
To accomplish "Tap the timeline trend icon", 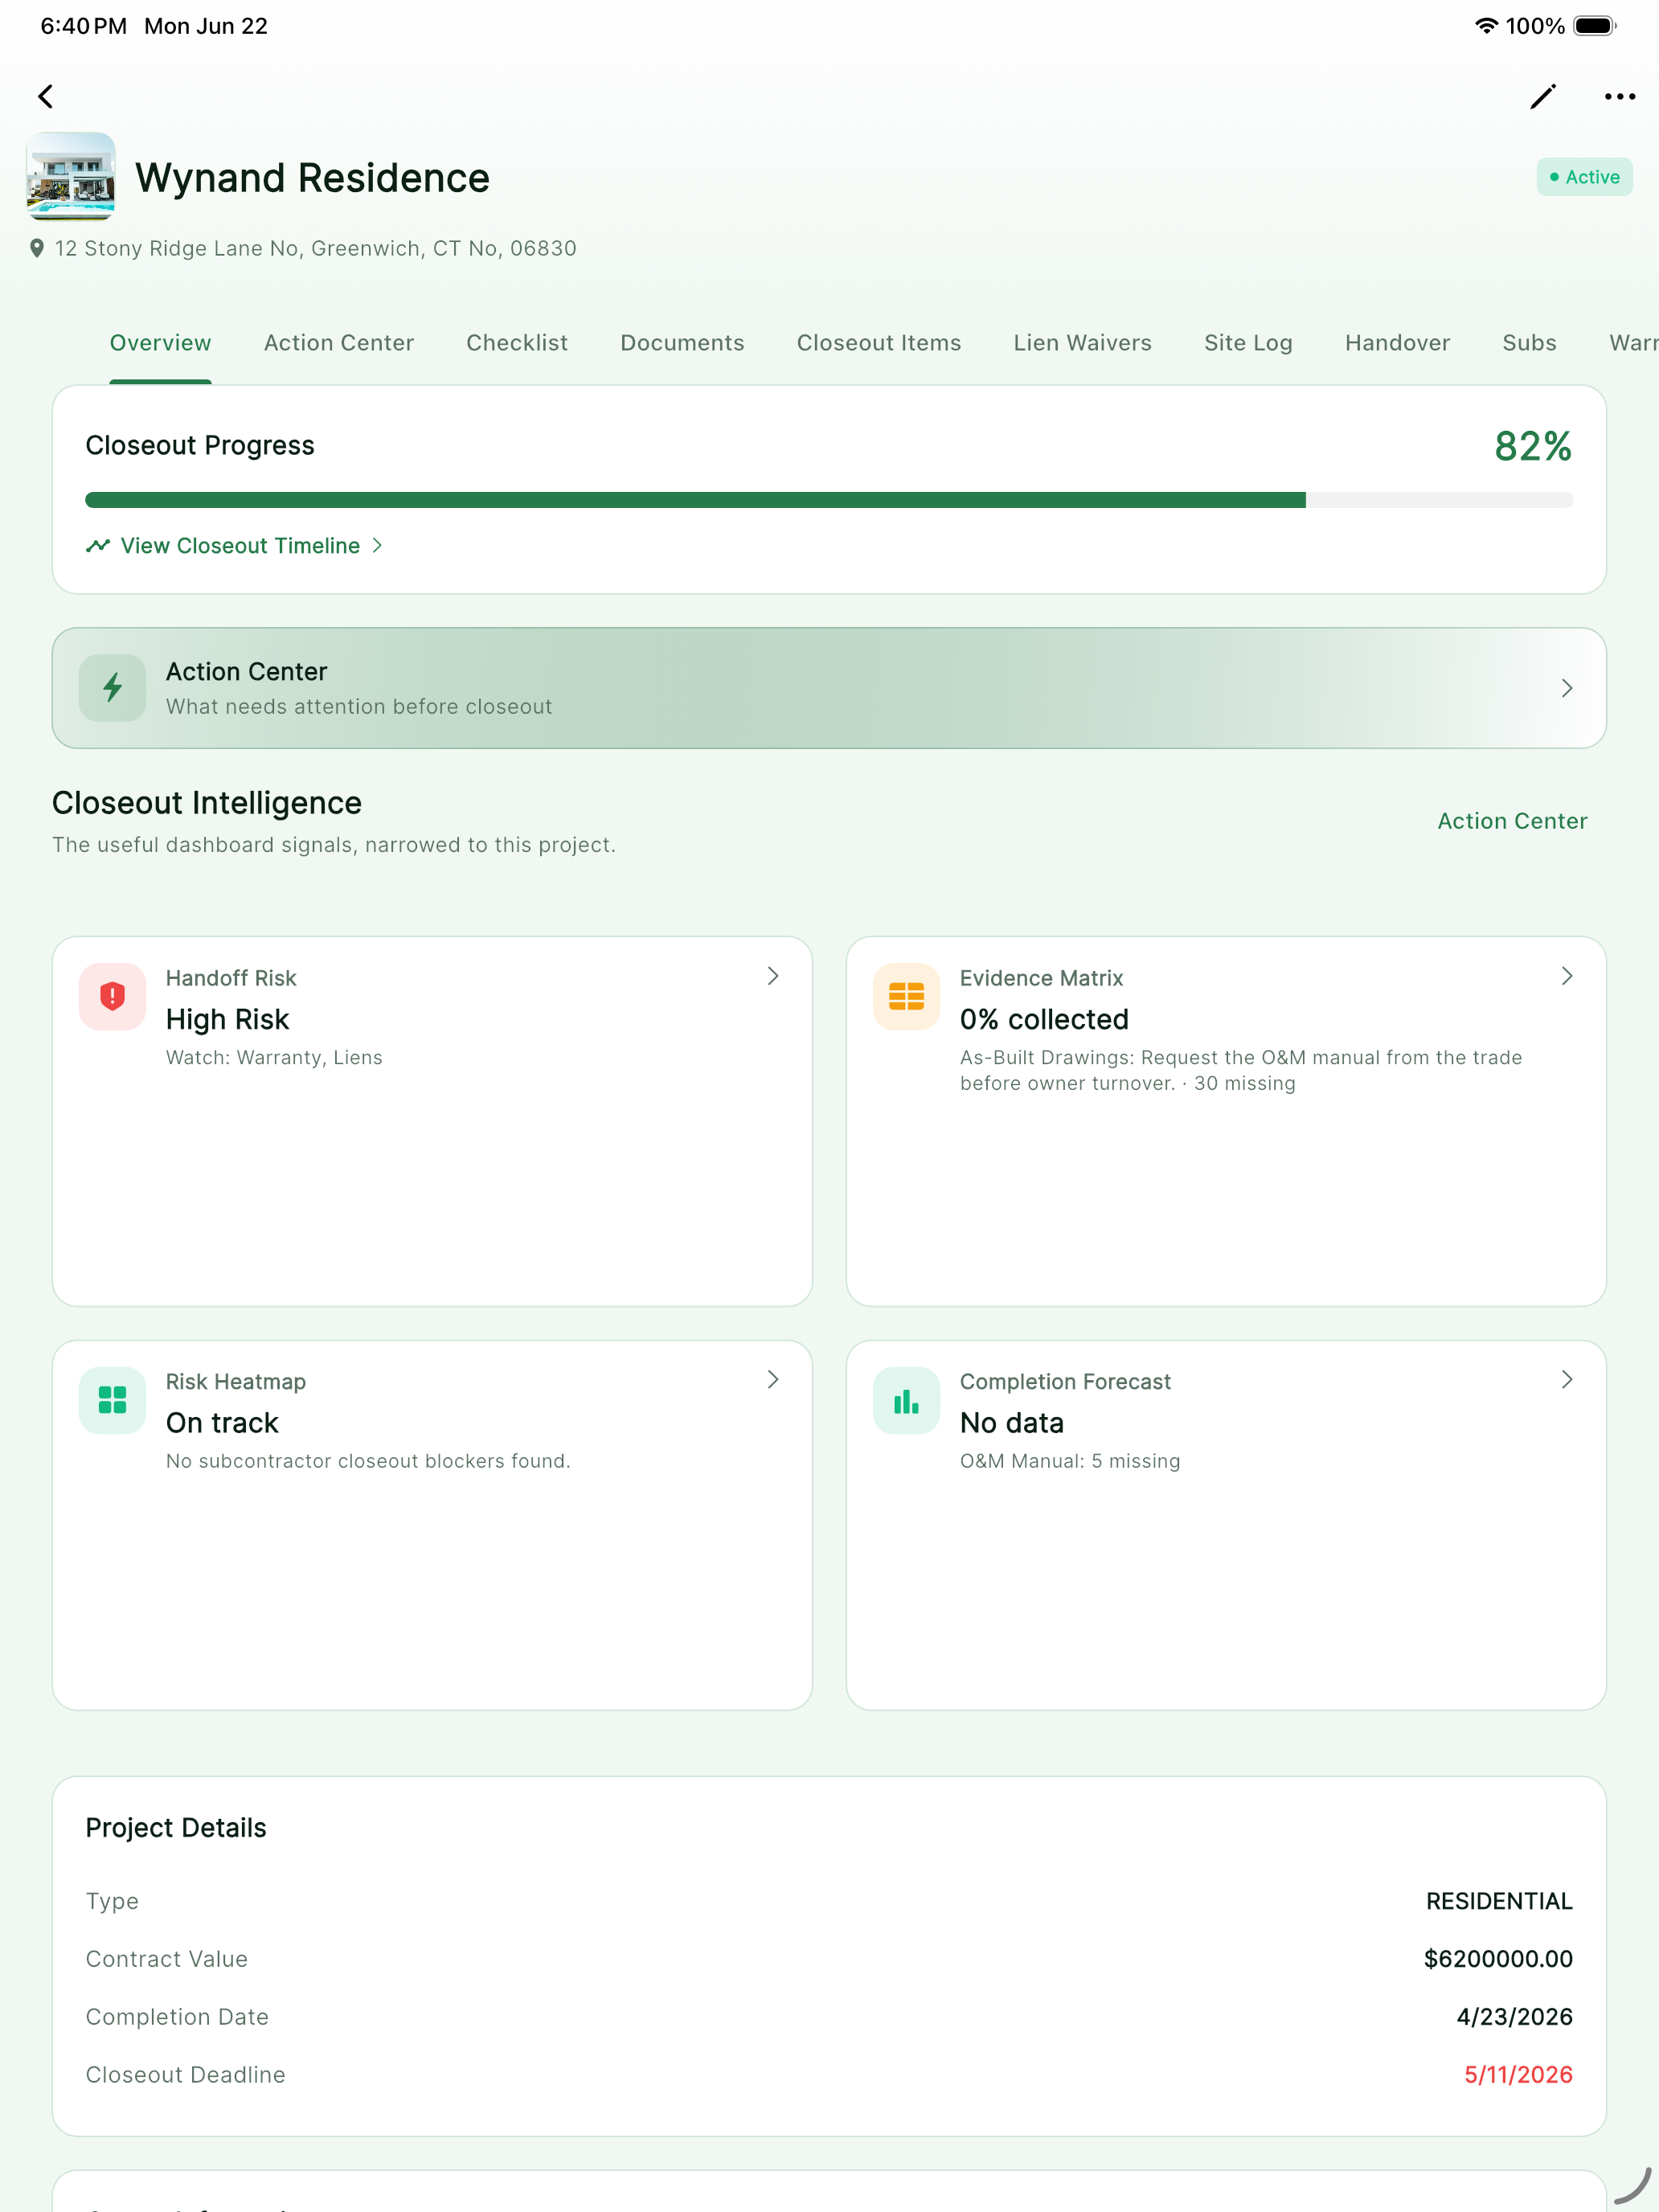I will coord(98,546).
